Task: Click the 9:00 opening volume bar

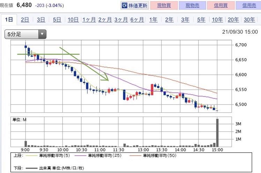Action: pos(25,144)
